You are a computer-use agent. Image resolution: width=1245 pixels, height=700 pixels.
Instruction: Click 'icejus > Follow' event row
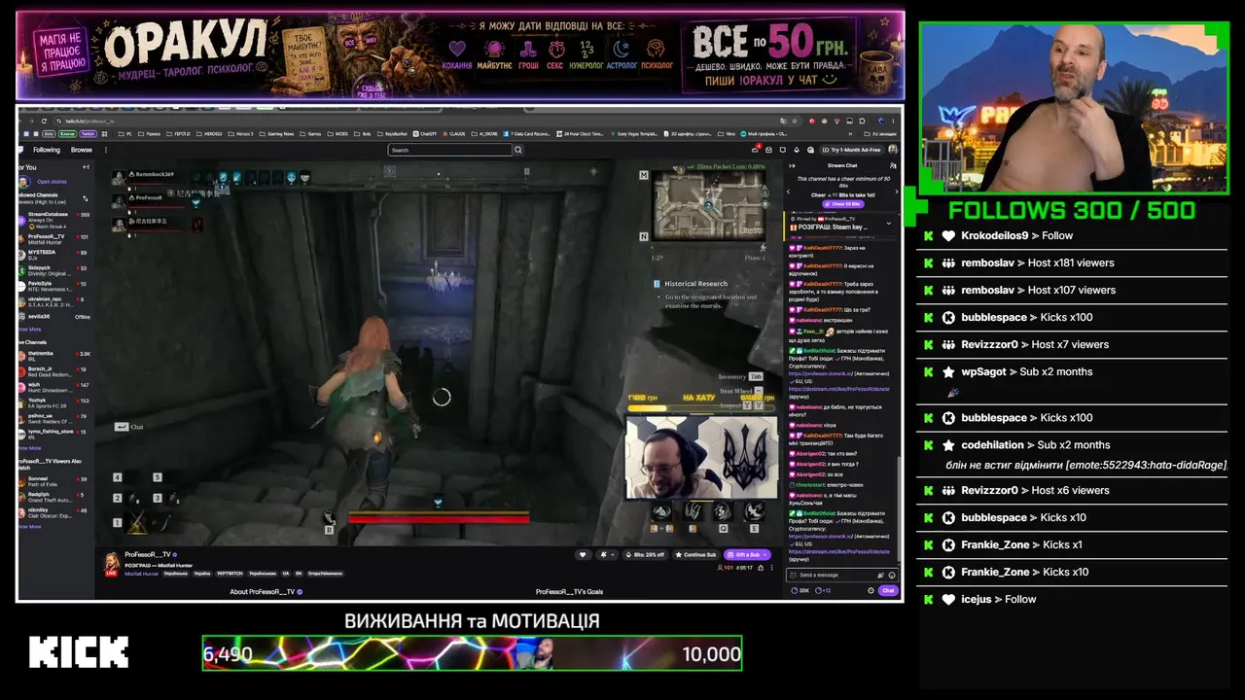click(1072, 600)
